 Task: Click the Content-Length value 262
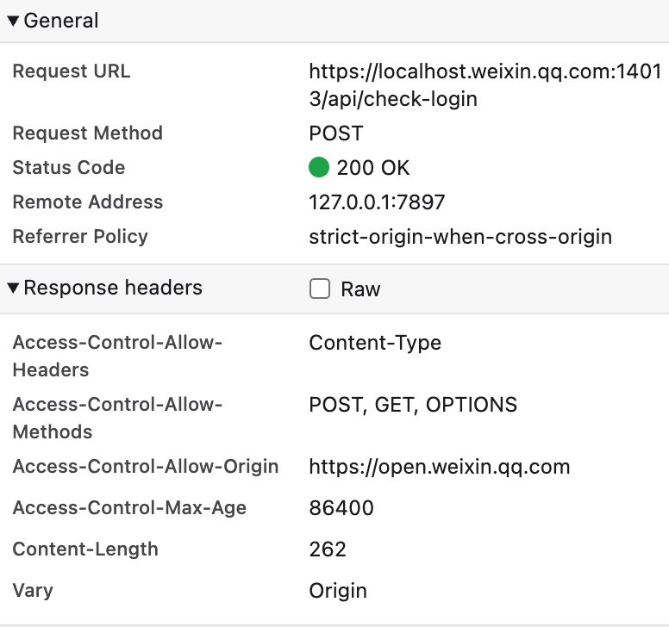(x=328, y=549)
